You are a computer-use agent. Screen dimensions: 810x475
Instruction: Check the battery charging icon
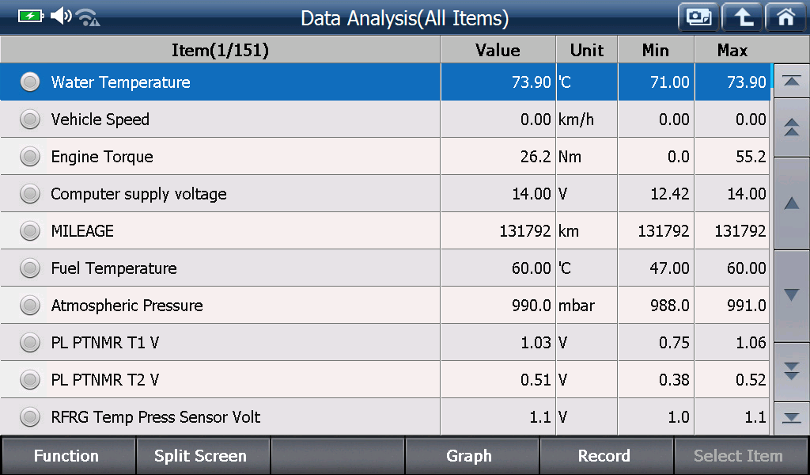(x=31, y=17)
